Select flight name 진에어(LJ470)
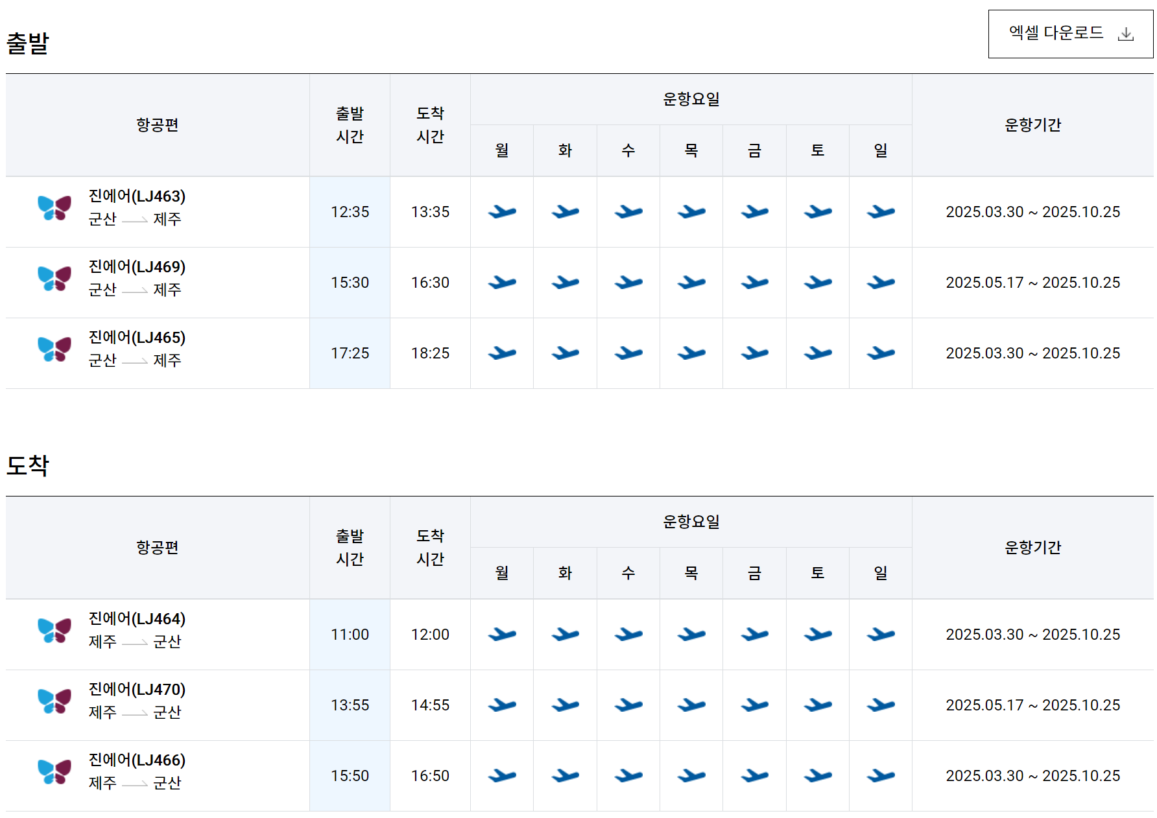The image size is (1157, 818). (137, 689)
